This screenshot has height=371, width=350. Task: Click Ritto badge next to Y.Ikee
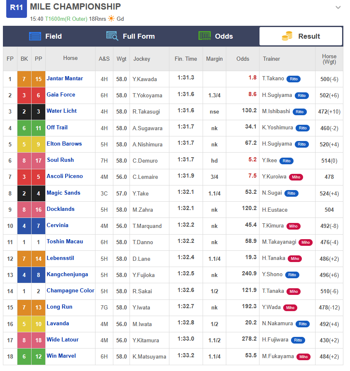(286, 161)
